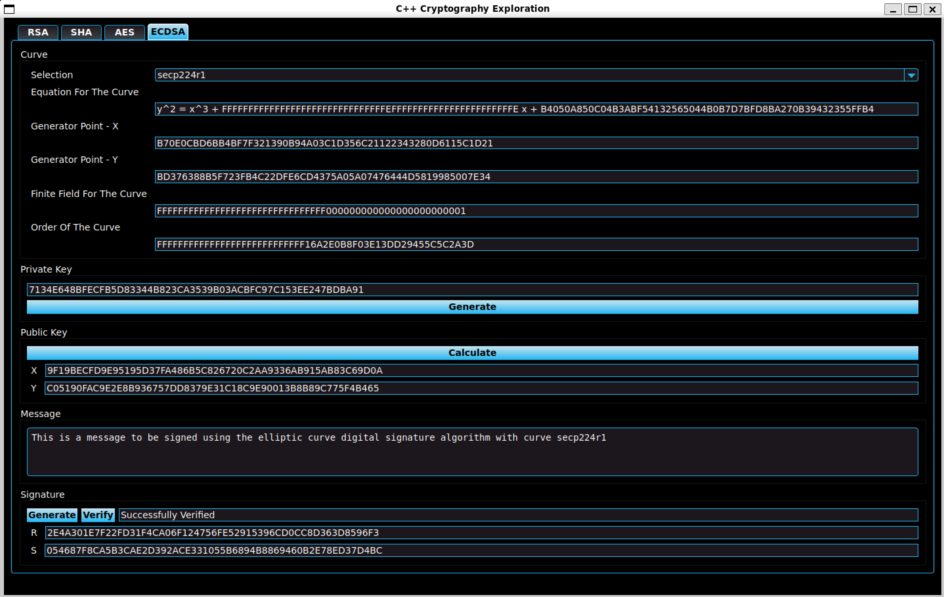Click the signature R value field

(482, 533)
